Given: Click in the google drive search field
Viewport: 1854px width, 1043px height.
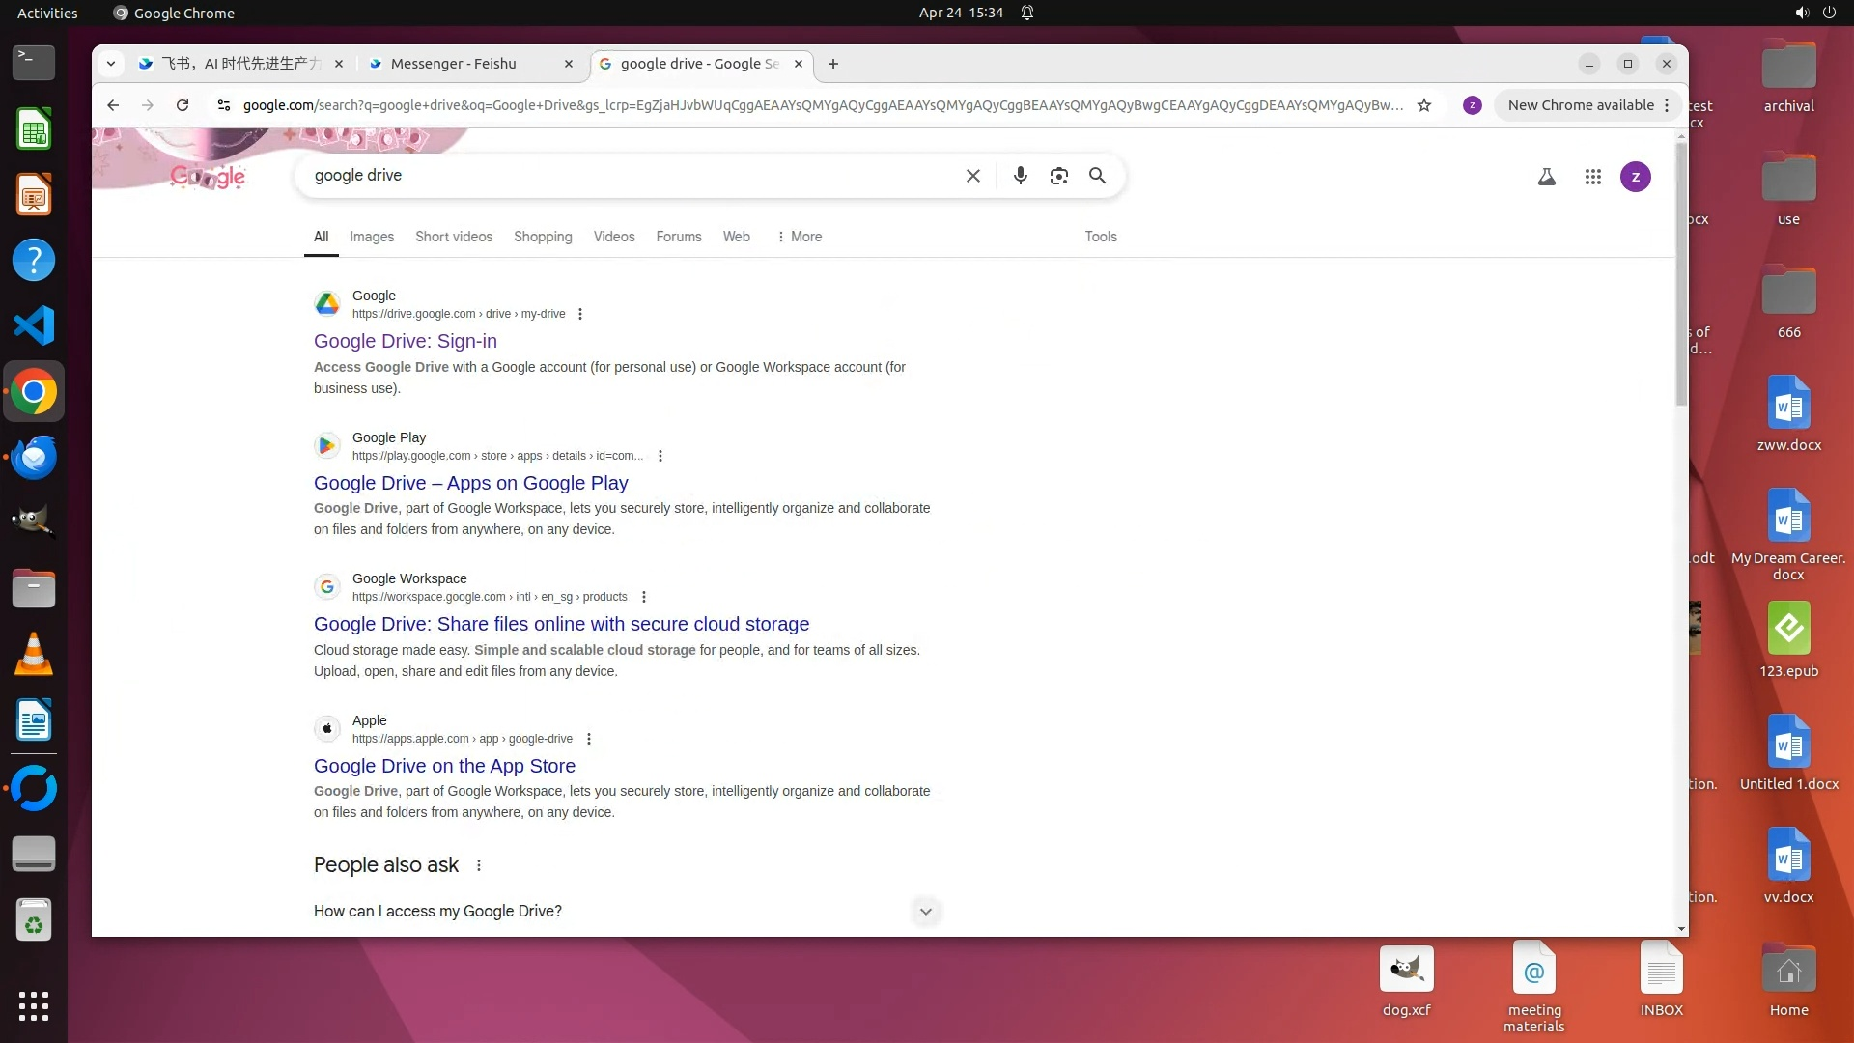Looking at the screenshot, I should pos(628,176).
